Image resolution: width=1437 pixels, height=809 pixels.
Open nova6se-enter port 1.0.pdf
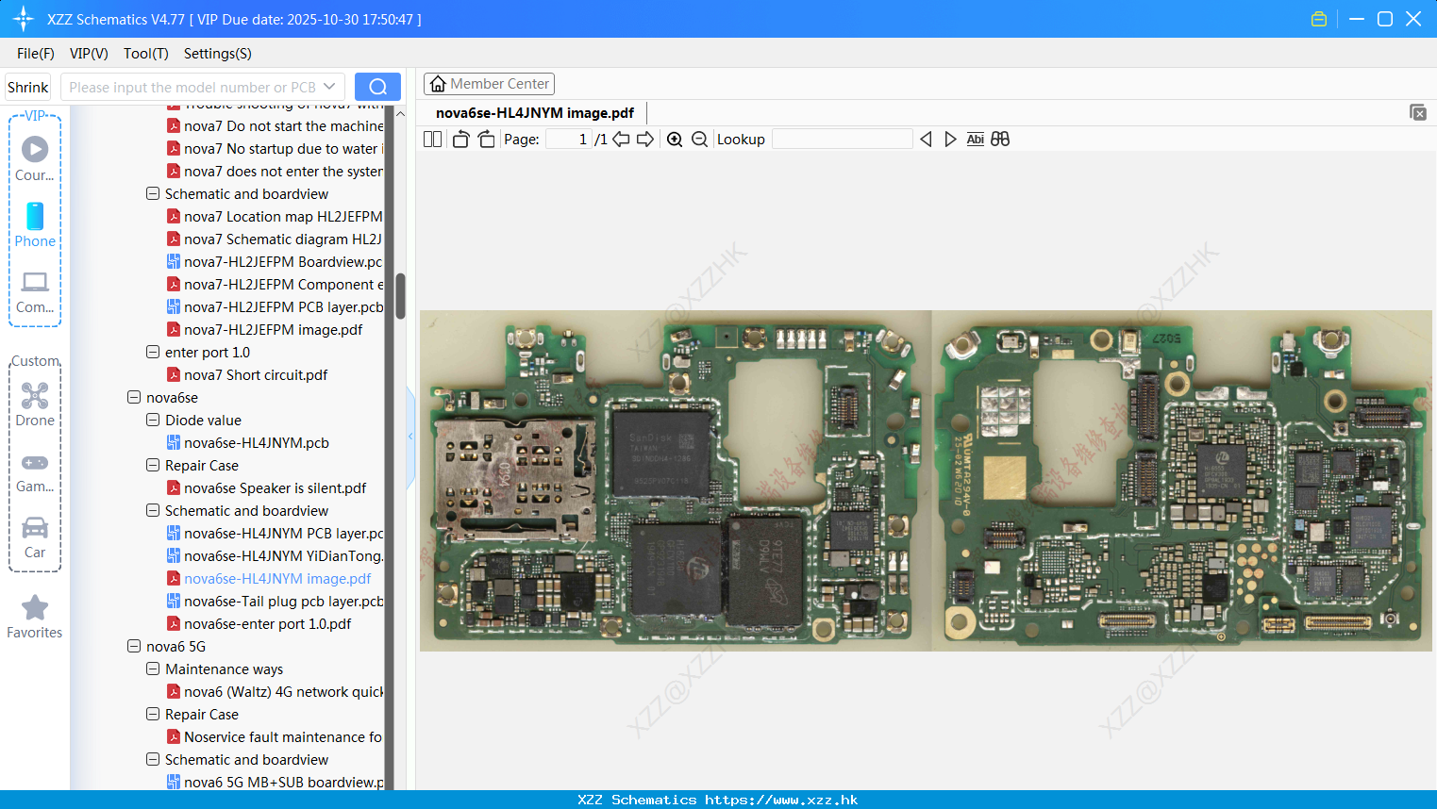[267, 624]
